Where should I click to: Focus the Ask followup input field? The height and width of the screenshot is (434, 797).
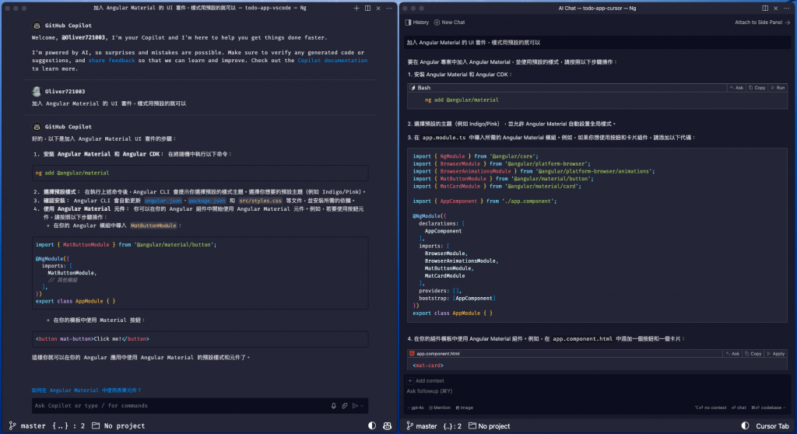pos(597,391)
